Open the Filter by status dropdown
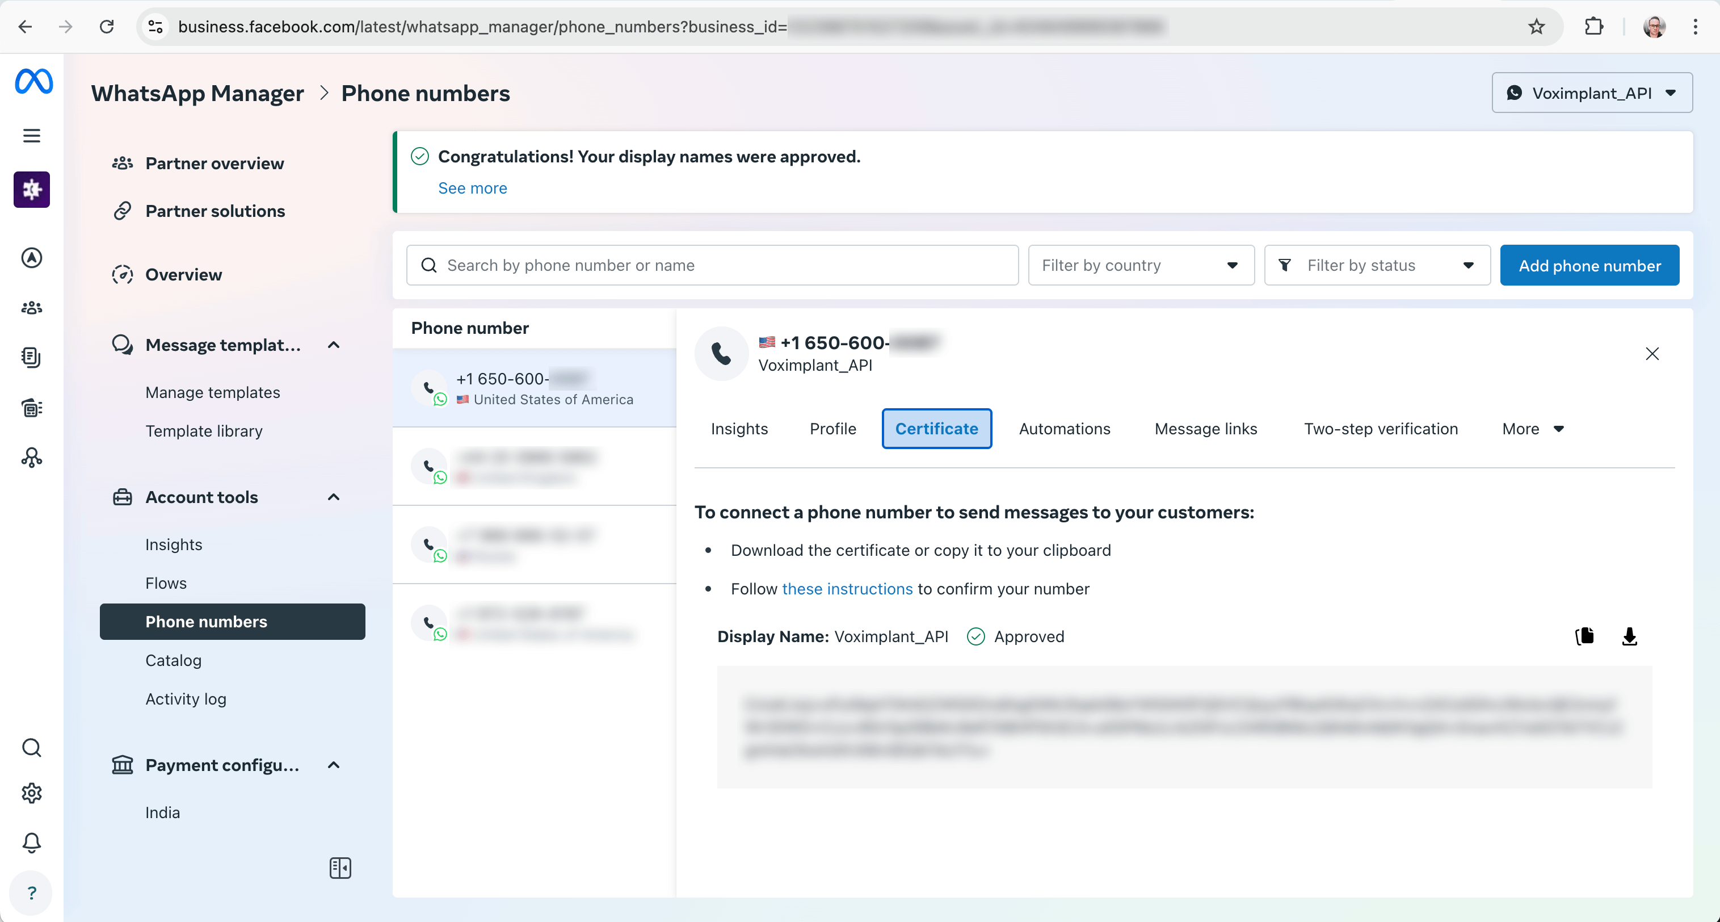Image resolution: width=1720 pixels, height=922 pixels. [1377, 265]
